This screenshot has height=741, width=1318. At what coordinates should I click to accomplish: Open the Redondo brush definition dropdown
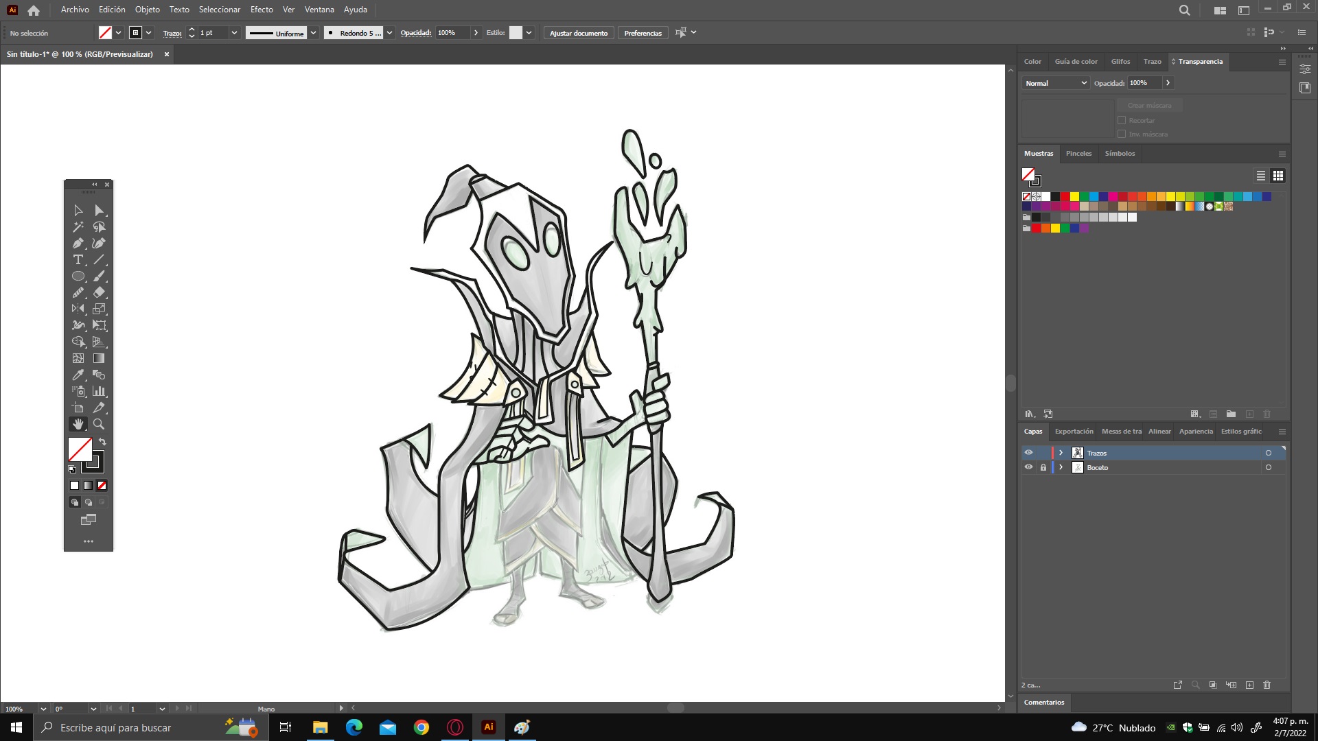[389, 33]
